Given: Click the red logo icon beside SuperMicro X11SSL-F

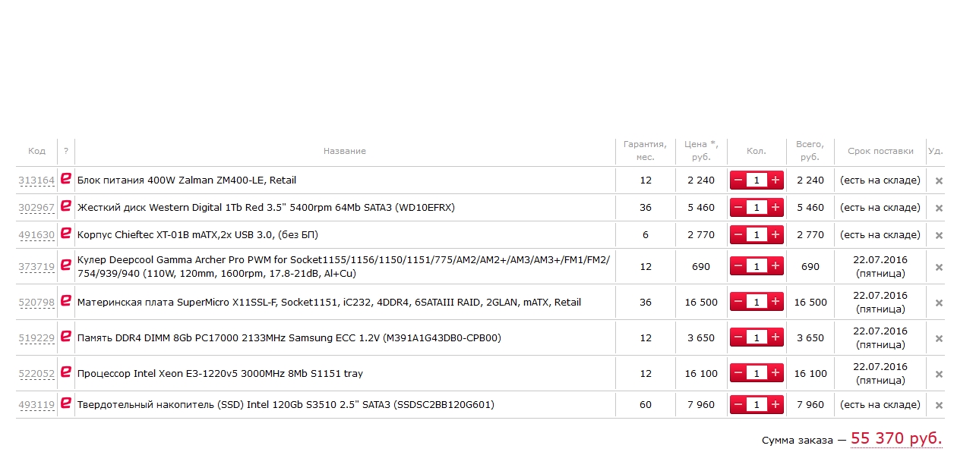Looking at the screenshot, I should point(66,302).
